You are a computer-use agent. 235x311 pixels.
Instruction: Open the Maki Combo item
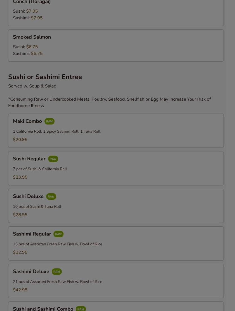coord(116,131)
